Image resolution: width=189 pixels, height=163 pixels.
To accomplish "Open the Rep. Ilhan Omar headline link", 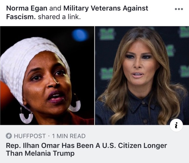I will 87,149.
